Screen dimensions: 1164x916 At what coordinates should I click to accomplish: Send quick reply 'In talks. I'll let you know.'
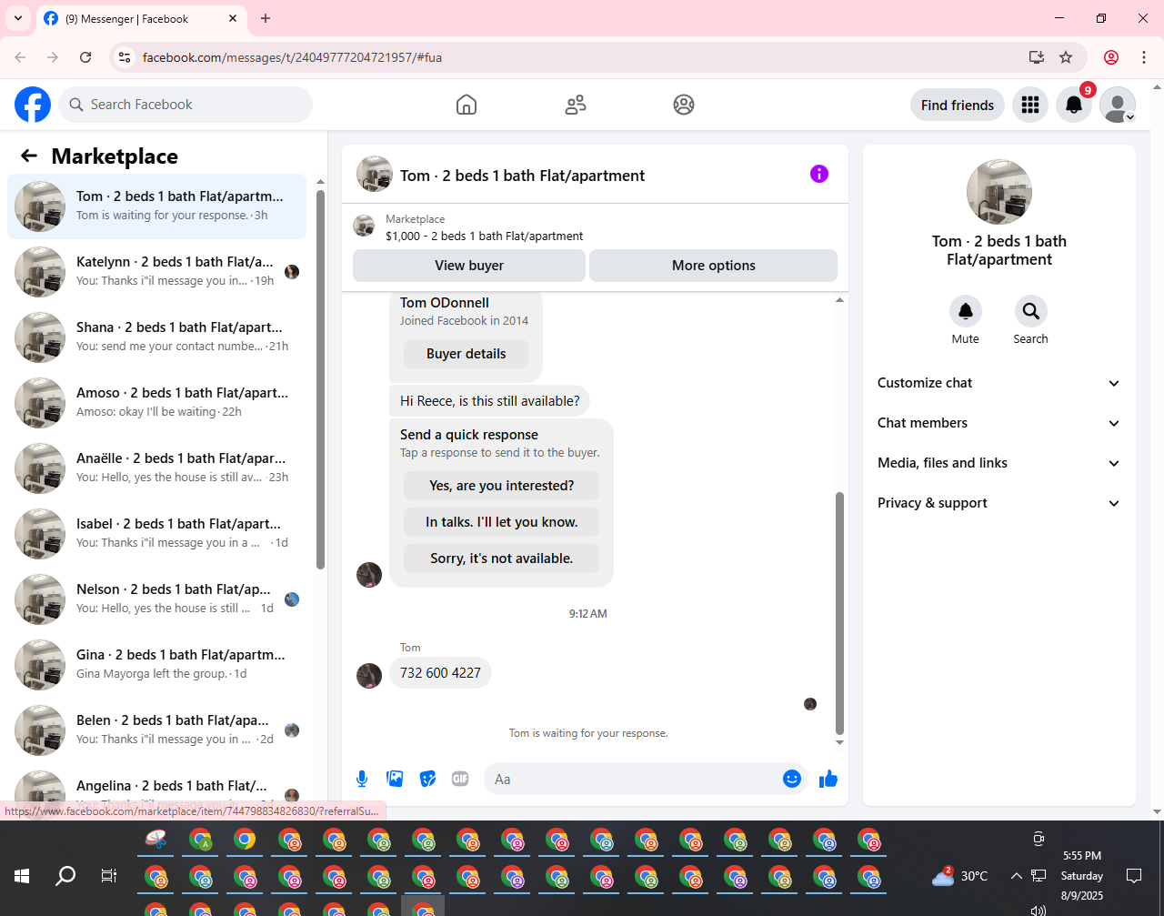tap(502, 522)
